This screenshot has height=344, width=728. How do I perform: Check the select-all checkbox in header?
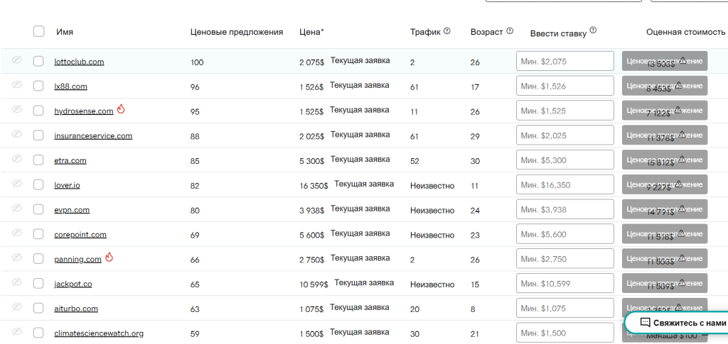(38, 31)
